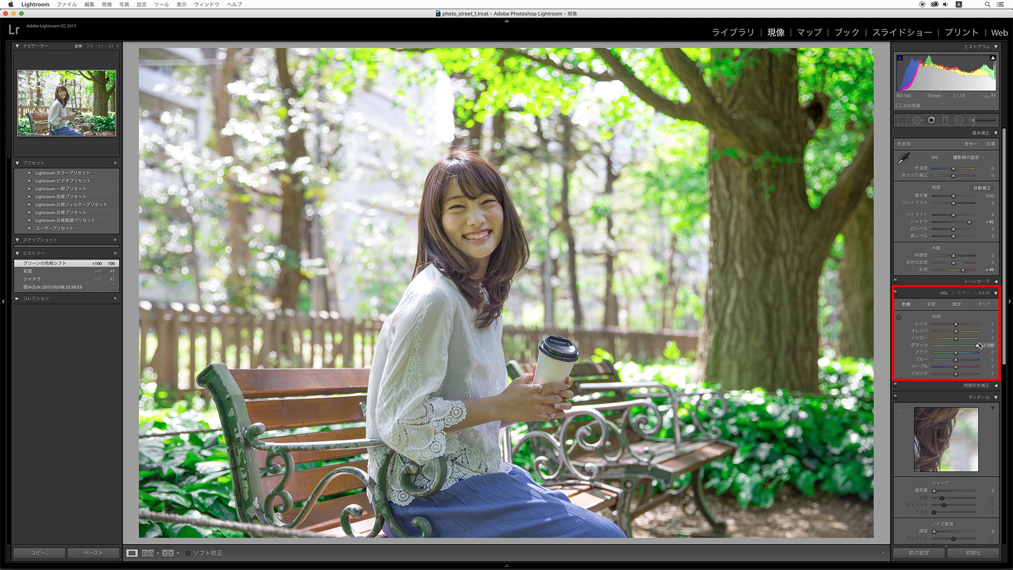This screenshot has width=1013, height=570.
Task: Collapse the プリセット presets panel
Action: [17, 163]
